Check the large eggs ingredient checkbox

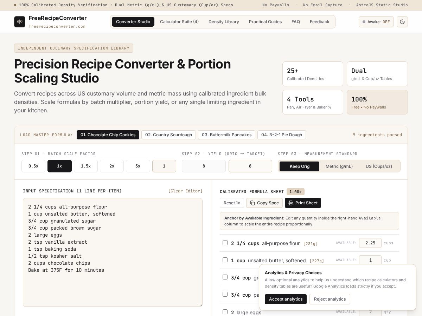pyautogui.click(x=225, y=311)
